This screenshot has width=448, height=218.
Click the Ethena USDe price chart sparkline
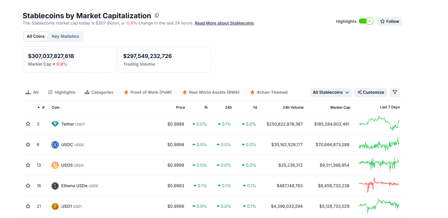coord(379,185)
